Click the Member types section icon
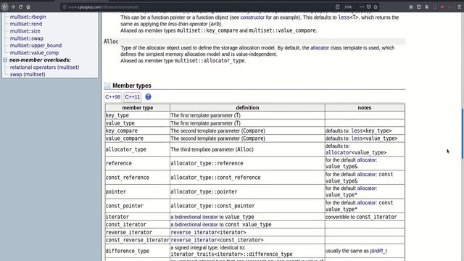Viewport: 464px width, 261px height. 107,86
